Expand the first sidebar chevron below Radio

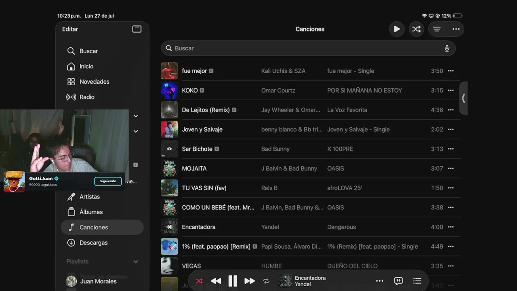pyautogui.click(x=136, y=116)
